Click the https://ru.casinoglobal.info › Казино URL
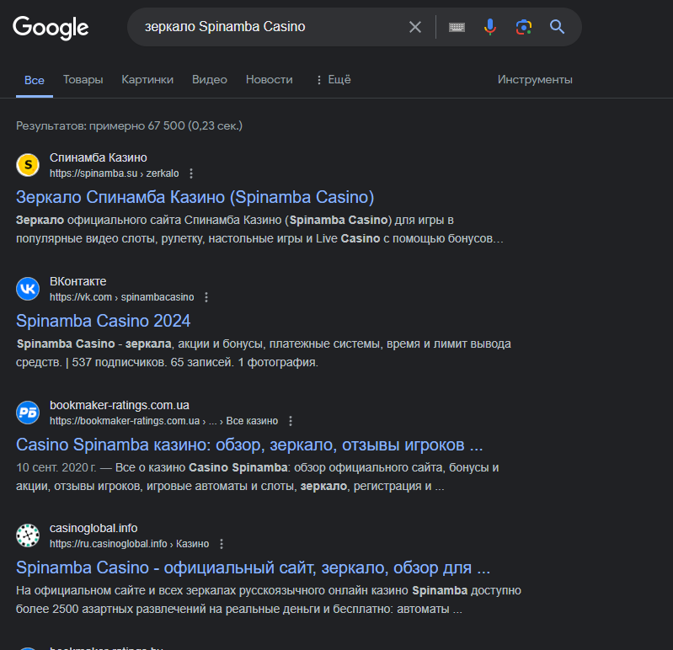The width and height of the screenshot is (673, 650). click(x=129, y=544)
